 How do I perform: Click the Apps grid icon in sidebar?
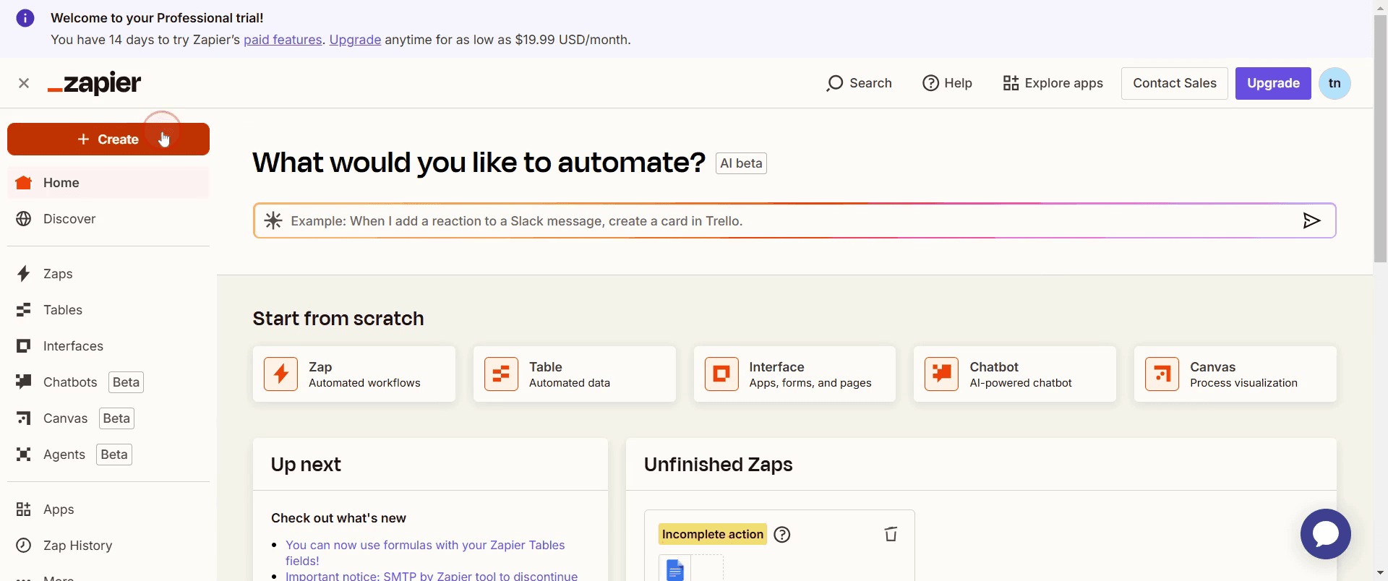[24, 509]
